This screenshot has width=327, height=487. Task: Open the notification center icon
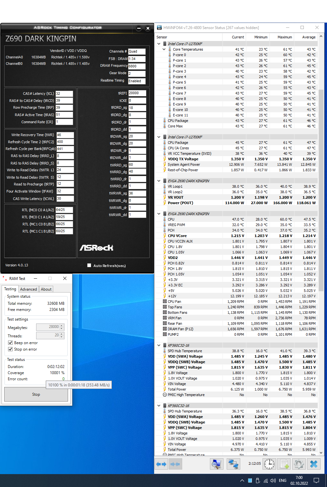(x=316, y=481)
